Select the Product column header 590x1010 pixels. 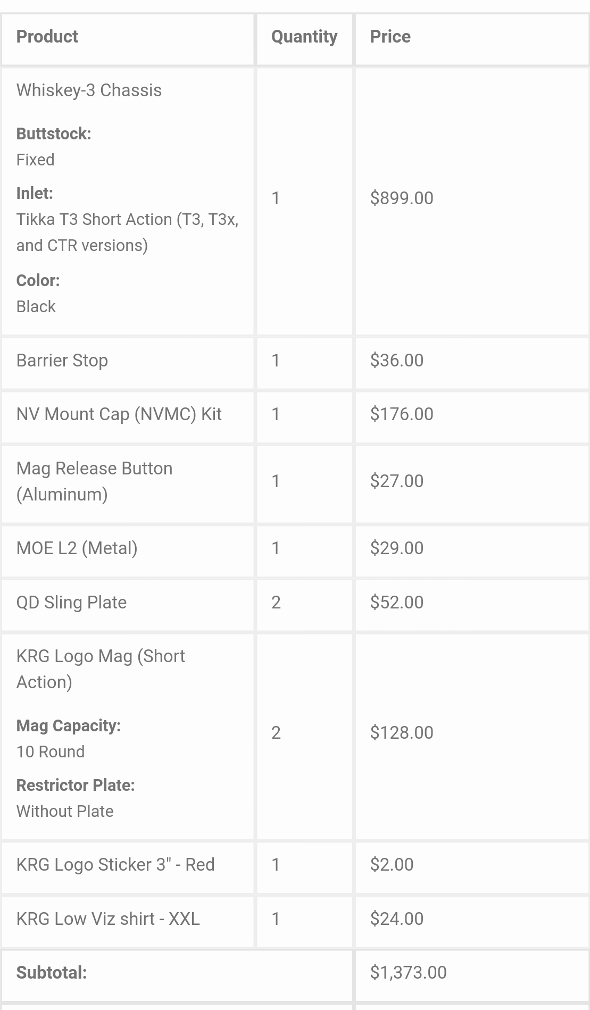pyautogui.click(x=47, y=37)
